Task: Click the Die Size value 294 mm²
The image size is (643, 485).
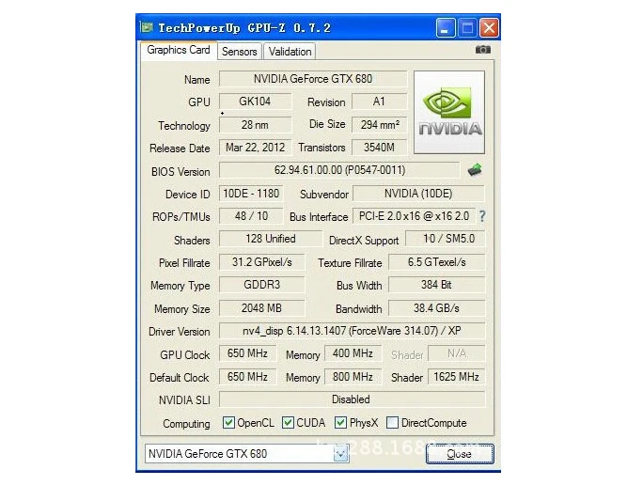Action: (380, 125)
